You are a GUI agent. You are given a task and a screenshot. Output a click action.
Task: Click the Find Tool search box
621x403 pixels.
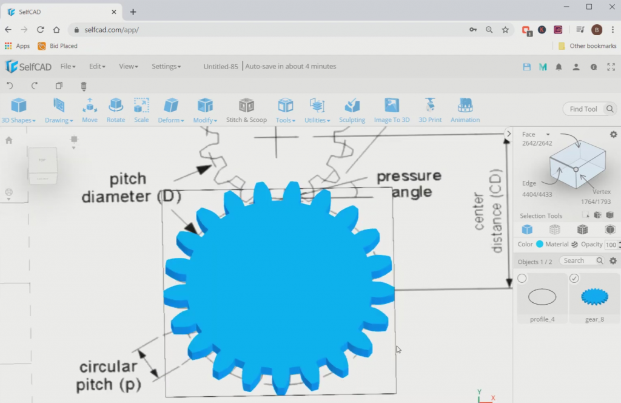(x=589, y=109)
